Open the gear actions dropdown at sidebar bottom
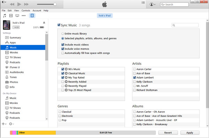Image resolution: width=209 pixels, height=138 pixels. click(x=11, y=124)
